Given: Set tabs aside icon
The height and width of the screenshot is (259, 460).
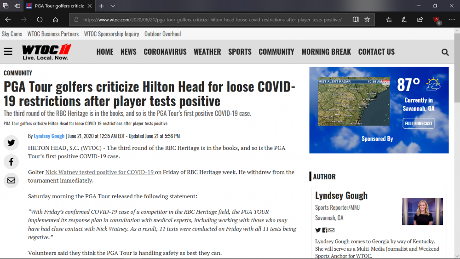Looking at the screenshot, I should click(17, 6).
